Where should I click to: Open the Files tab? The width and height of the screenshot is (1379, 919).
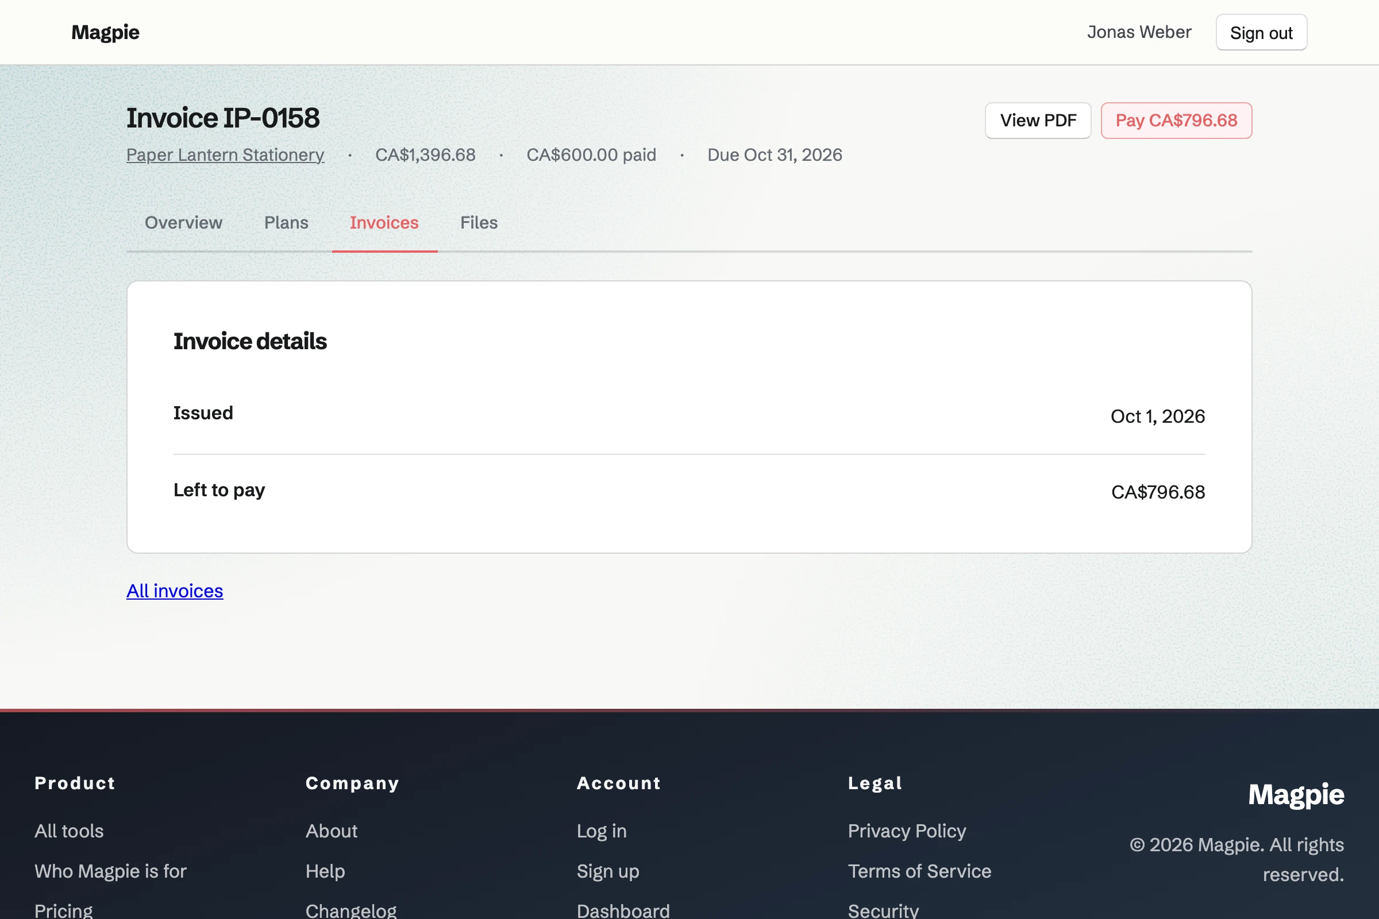(x=479, y=223)
